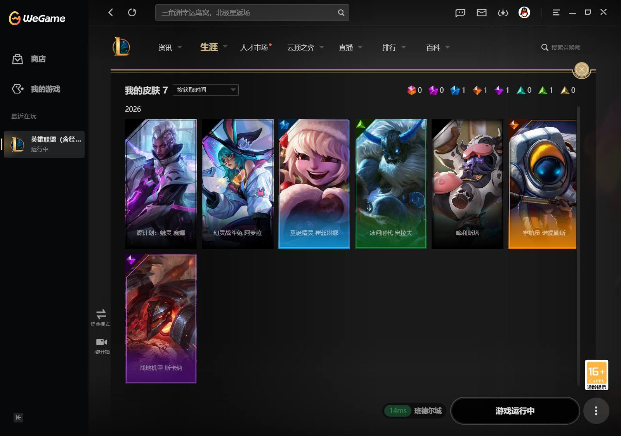The height and width of the screenshot is (436, 621).
Task: Expand the 排行 menu arrow
Action: [x=404, y=47]
